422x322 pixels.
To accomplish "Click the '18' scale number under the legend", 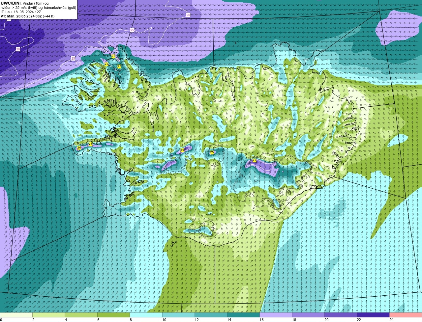I will (294, 320).
